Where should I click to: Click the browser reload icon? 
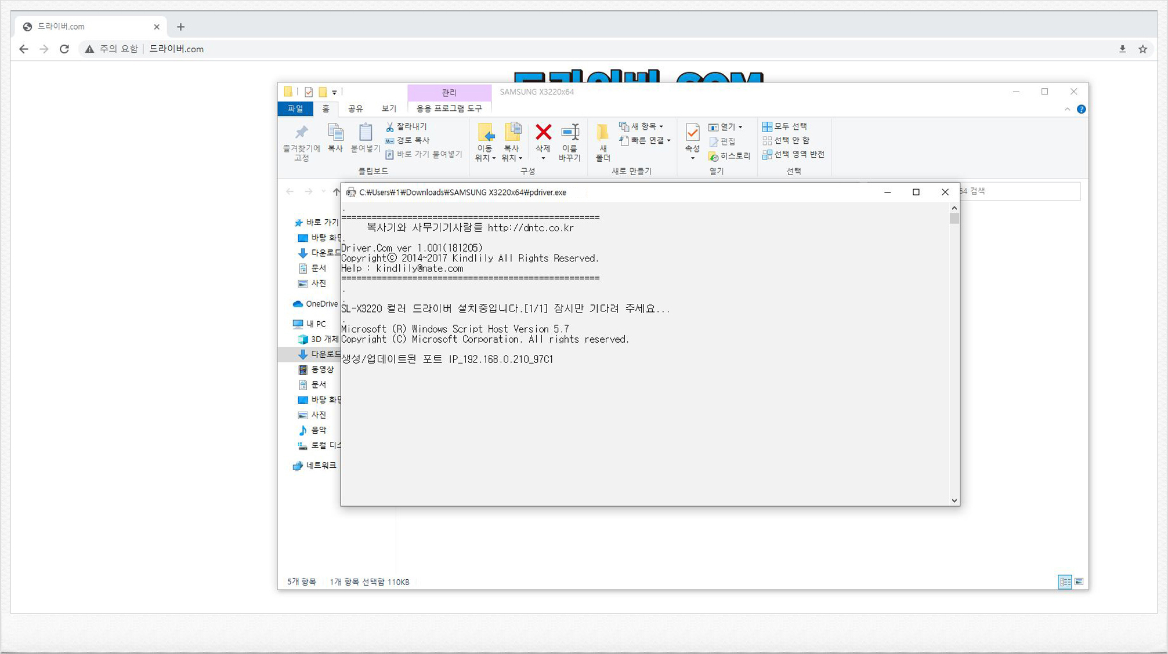(x=64, y=49)
